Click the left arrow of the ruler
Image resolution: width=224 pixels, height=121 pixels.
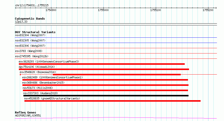16,8
